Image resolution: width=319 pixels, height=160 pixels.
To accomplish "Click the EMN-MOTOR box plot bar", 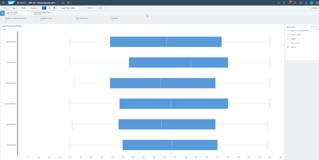I will tap(166, 42).
